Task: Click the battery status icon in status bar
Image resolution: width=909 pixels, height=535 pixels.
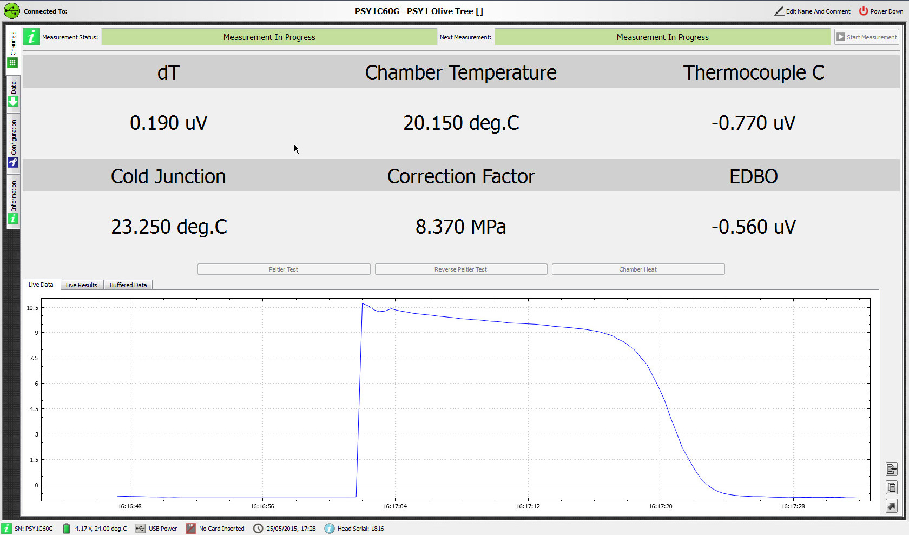Action: 67,529
